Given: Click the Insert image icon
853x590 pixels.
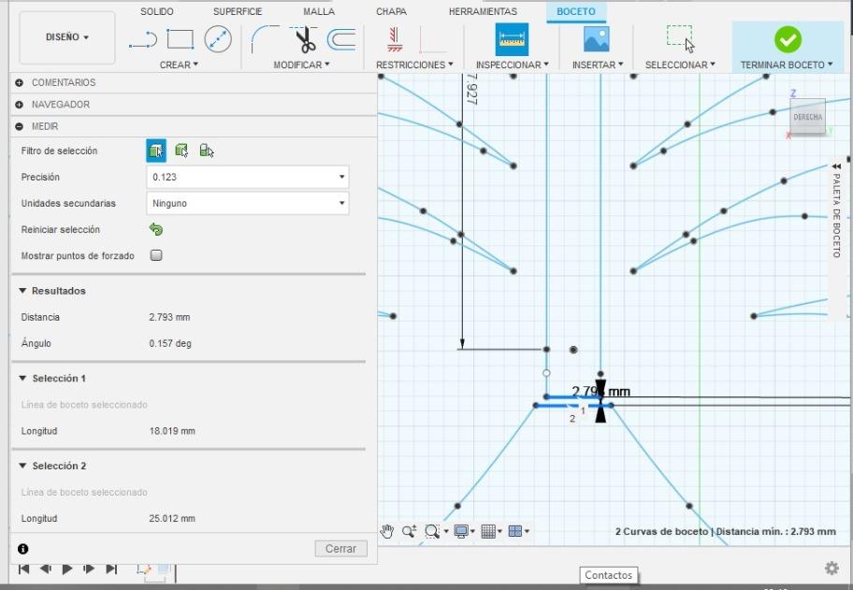Looking at the screenshot, I should point(596,39).
